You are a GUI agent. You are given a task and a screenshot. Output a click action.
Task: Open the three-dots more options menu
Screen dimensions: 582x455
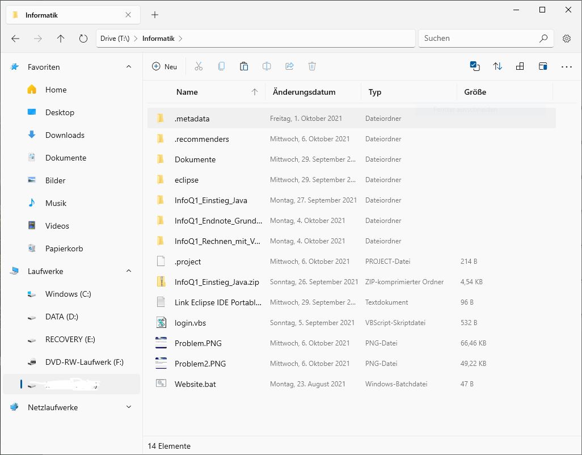567,67
